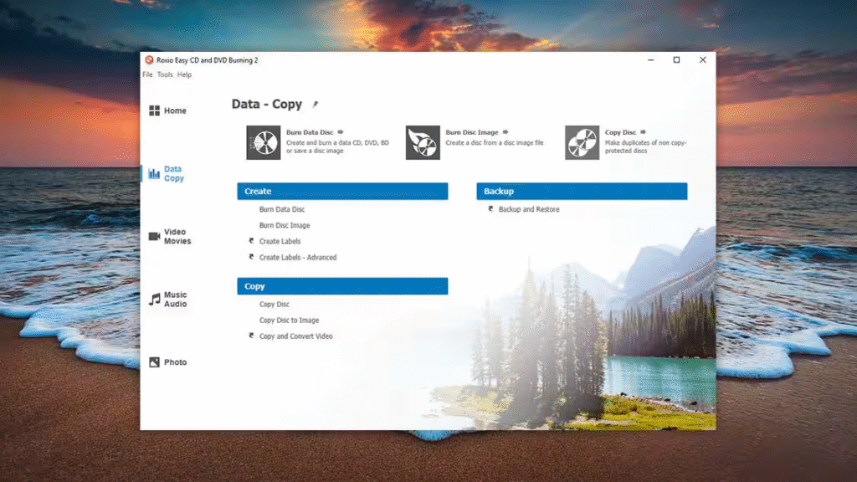Click the Burn Disc Image flame icon
The width and height of the screenshot is (857, 482).
423,143
